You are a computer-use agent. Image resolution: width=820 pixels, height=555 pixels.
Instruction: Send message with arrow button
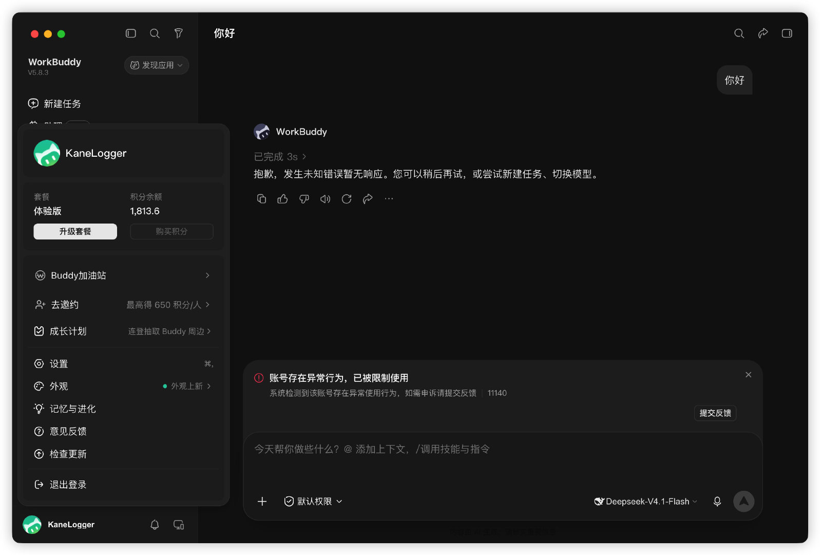tap(743, 502)
